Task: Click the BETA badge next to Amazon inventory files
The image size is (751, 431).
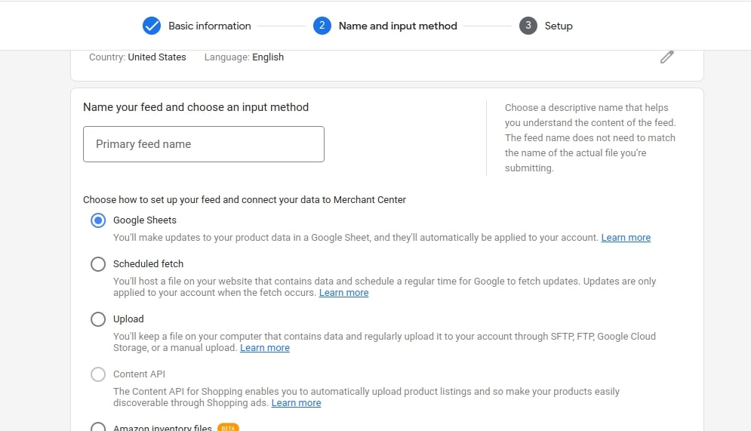Action: coord(228,428)
